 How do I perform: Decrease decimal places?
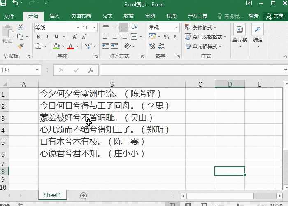[161, 46]
